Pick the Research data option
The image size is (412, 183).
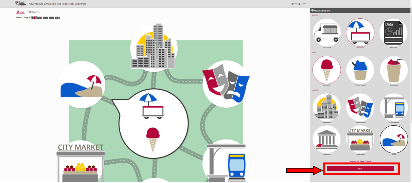tap(393, 33)
